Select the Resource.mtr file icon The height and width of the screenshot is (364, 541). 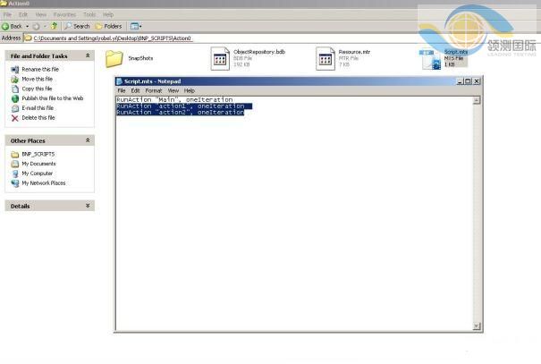coord(325,58)
